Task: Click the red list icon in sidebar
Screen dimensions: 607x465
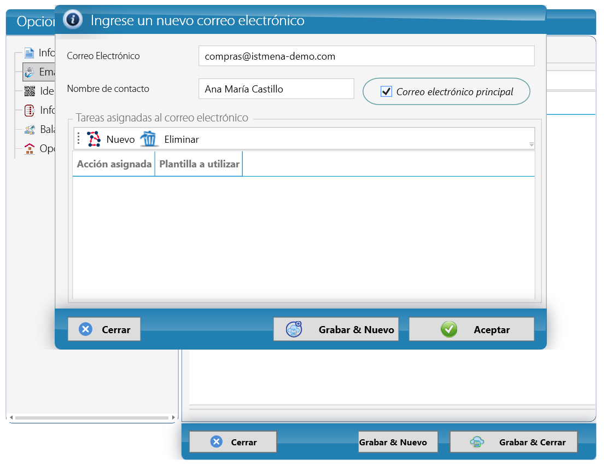Action: 30,111
